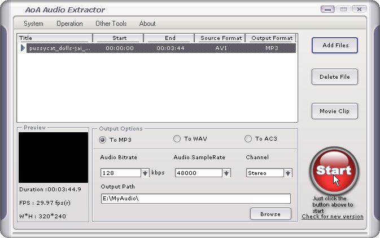
Task: Open the Operation menu
Action: [69, 24]
